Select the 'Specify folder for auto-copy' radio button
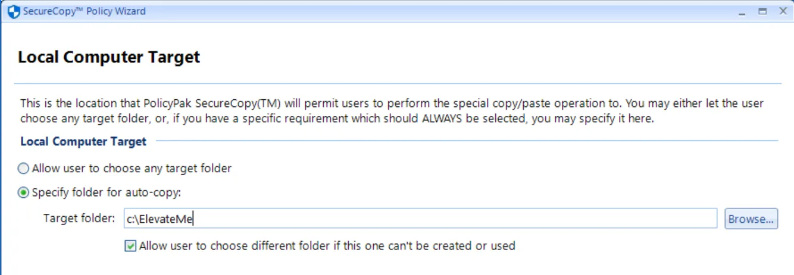 point(24,192)
